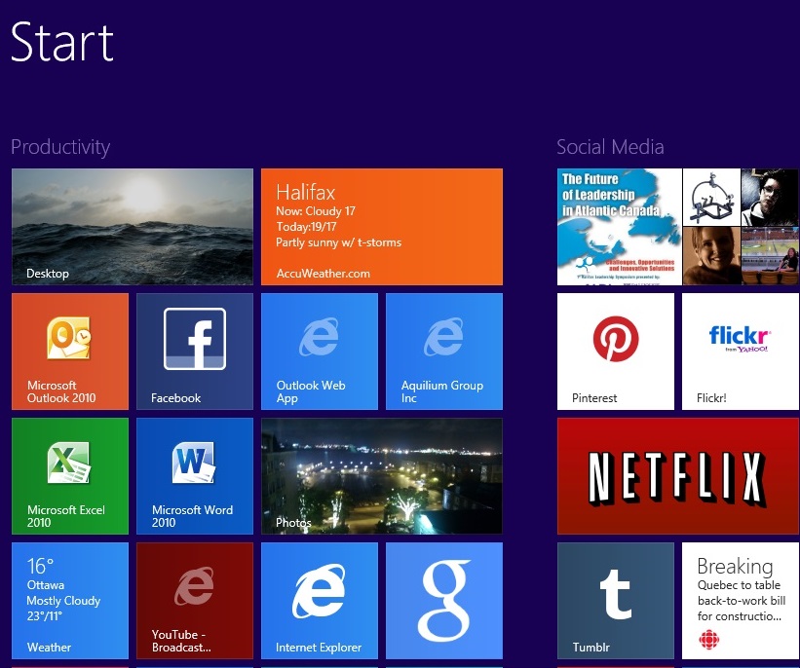Image resolution: width=800 pixels, height=668 pixels.
Task: Launch the Internet Explorer tile
Action: click(x=320, y=601)
